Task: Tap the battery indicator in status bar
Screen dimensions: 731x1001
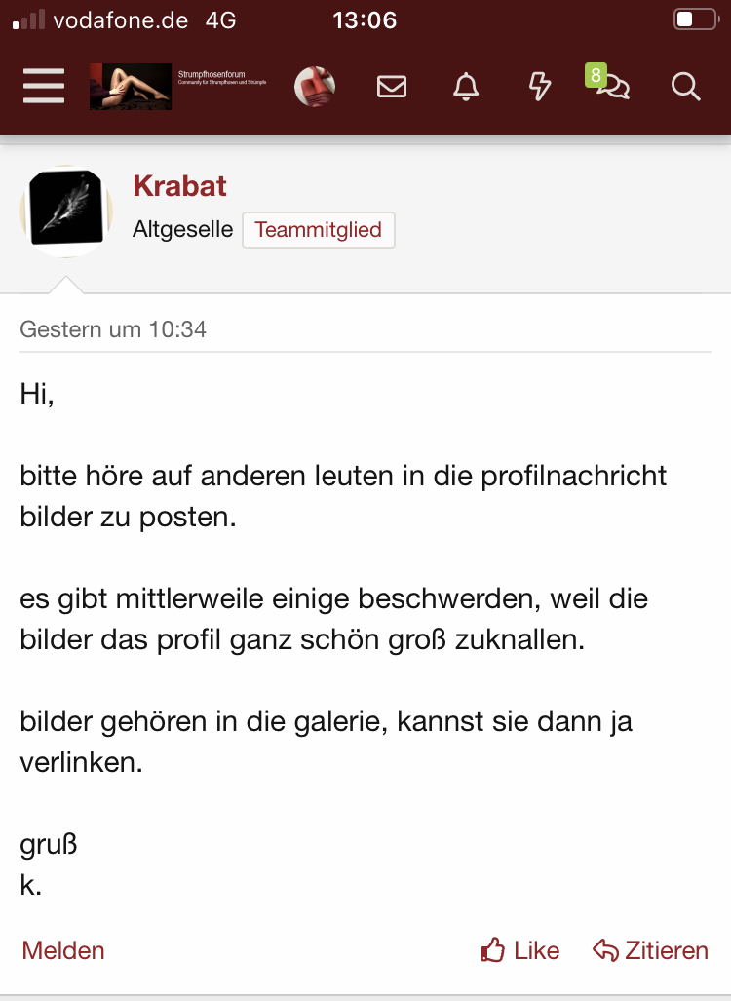Action: coord(696,19)
